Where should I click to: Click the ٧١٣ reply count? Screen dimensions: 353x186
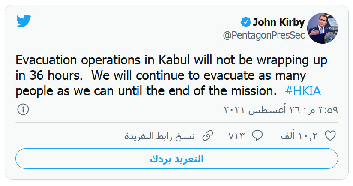236,136
